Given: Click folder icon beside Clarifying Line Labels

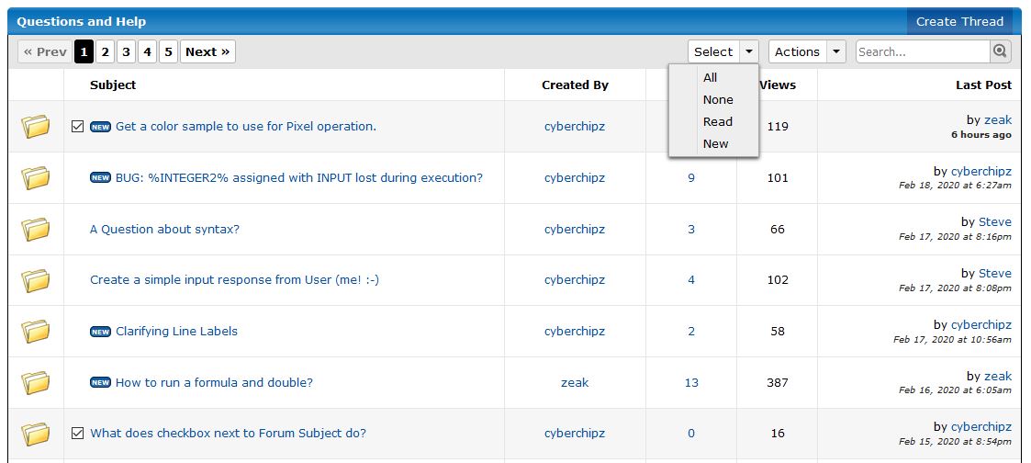Looking at the screenshot, I should (36, 332).
